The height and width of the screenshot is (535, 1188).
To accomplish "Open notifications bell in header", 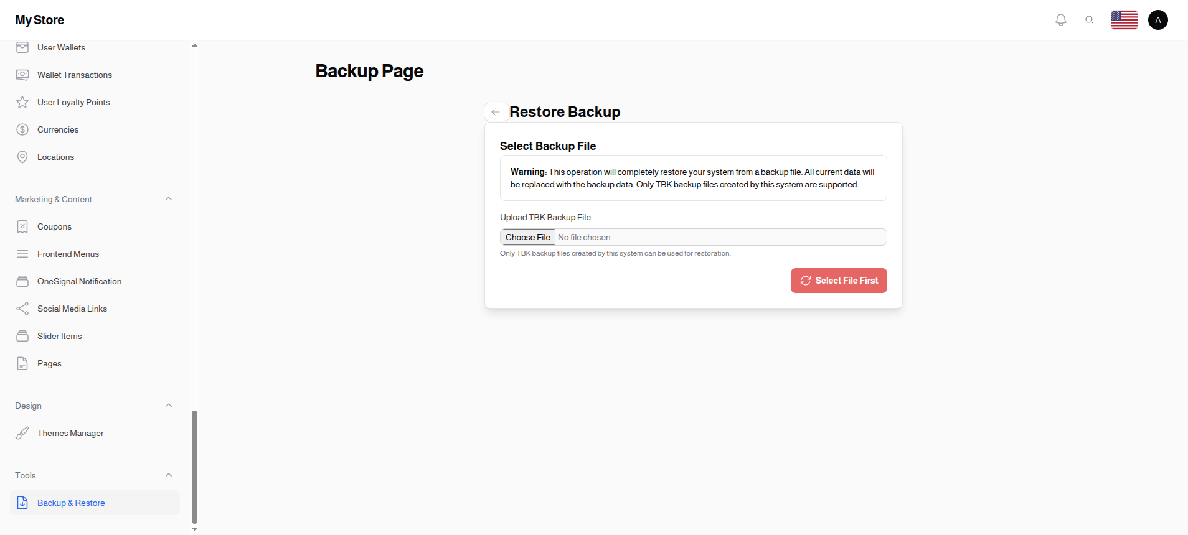I will coord(1061,20).
